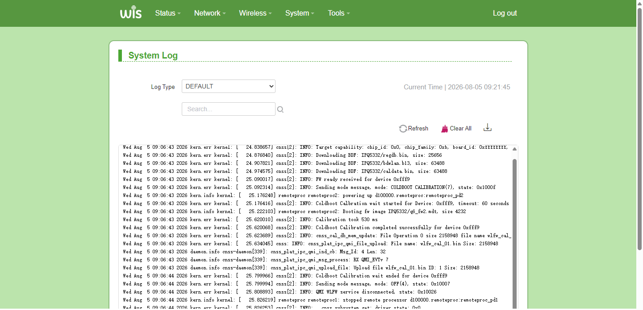Open the Wireless menu
This screenshot has width=643, height=310.
[255, 13]
